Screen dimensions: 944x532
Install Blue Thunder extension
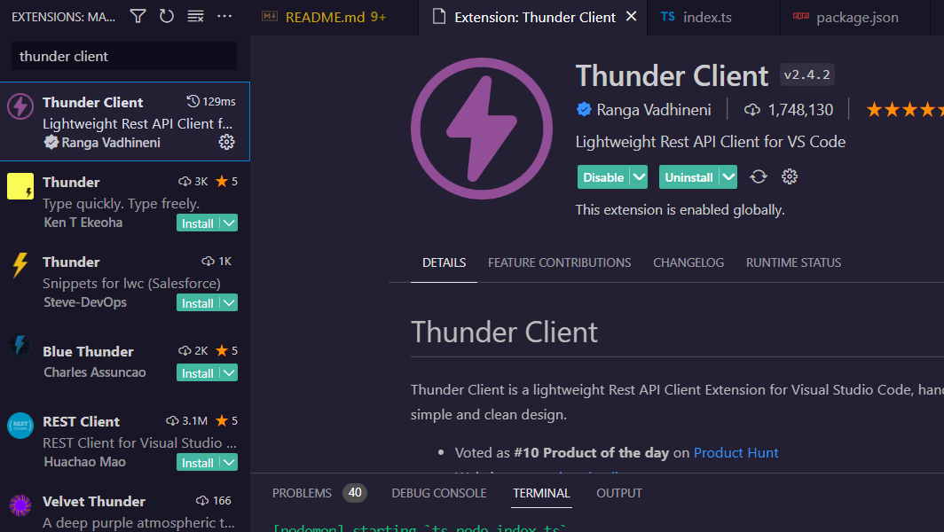(198, 372)
